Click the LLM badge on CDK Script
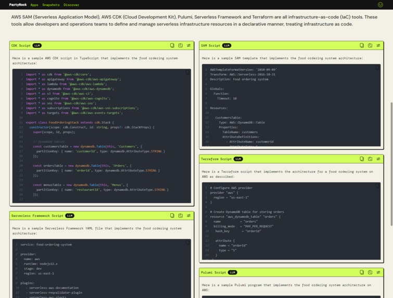 coord(37,46)
